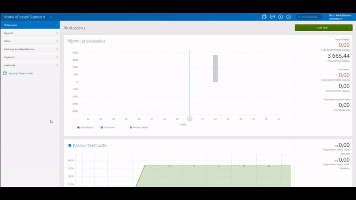Click the Matti Meikäläinen user name

click(340, 16)
